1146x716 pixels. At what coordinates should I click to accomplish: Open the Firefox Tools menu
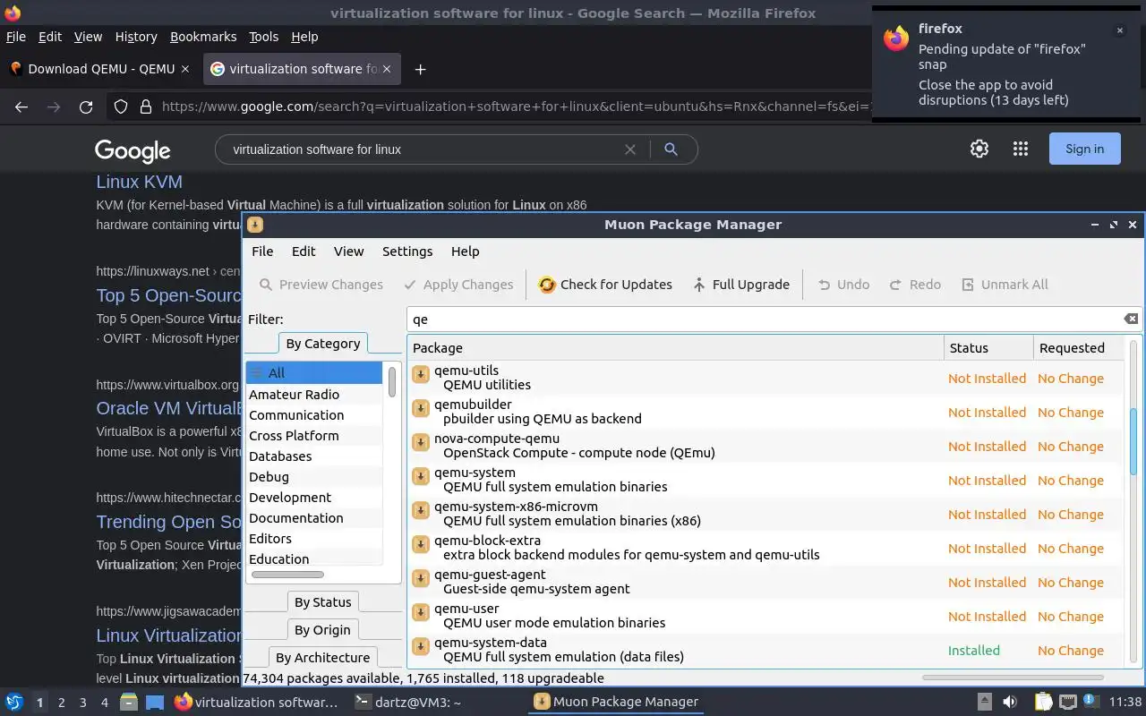(263, 37)
